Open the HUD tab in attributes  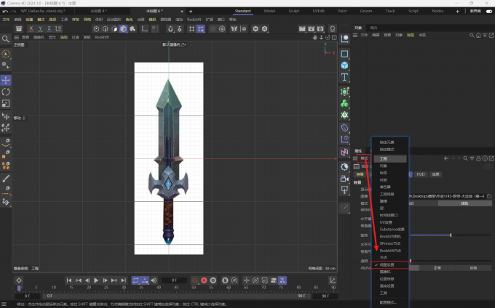[421, 174]
